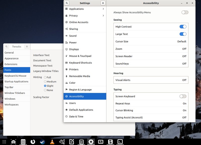Expand the Applications settings submenu

click(x=103, y=9)
